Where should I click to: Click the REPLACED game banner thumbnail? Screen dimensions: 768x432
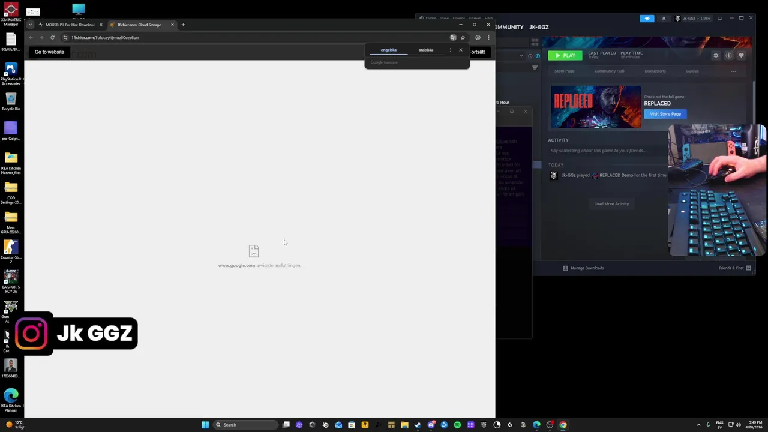tap(596, 107)
